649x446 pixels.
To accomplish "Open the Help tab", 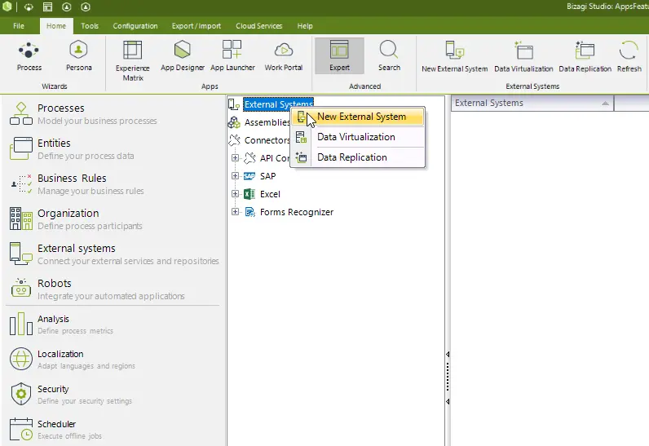I will tap(305, 25).
